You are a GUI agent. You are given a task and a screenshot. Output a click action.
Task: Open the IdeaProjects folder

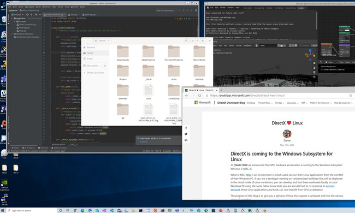tap(149, 53)
